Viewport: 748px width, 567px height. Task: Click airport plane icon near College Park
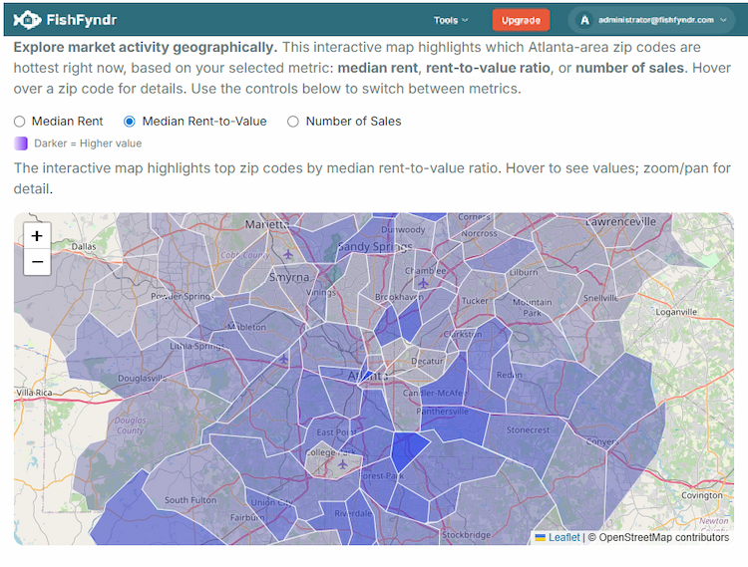pos(342,463)
